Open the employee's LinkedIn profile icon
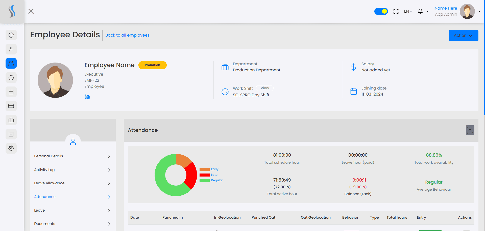Viewport: 485px width, 231px height. click(87, 96)
